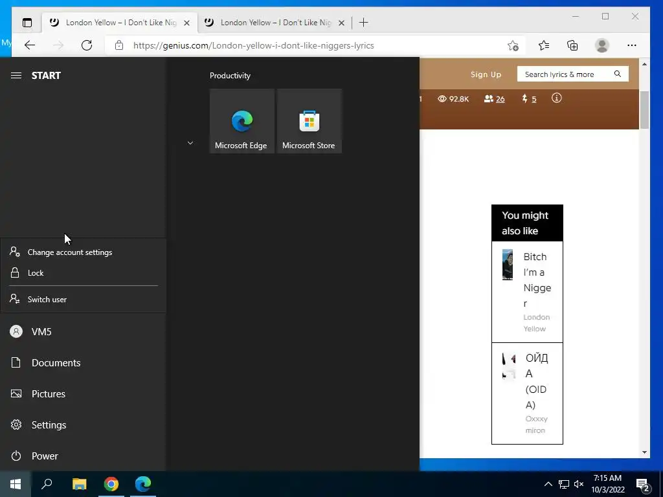Toggle Edge vertical tabs button
The image size is (663, 497).
click(x=27, y=23)
